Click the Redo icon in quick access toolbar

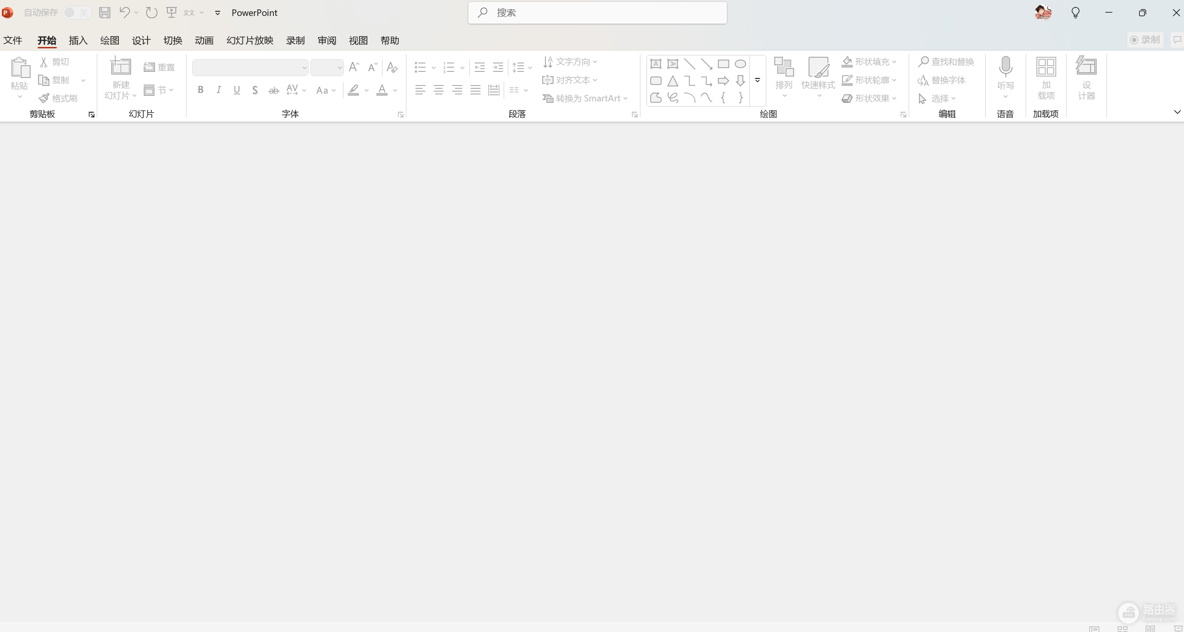(151, 13)
